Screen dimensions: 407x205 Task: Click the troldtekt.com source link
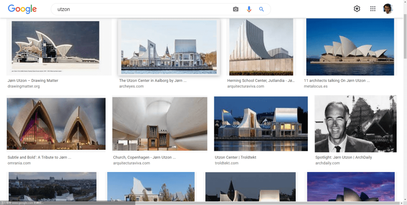(227, 163)
